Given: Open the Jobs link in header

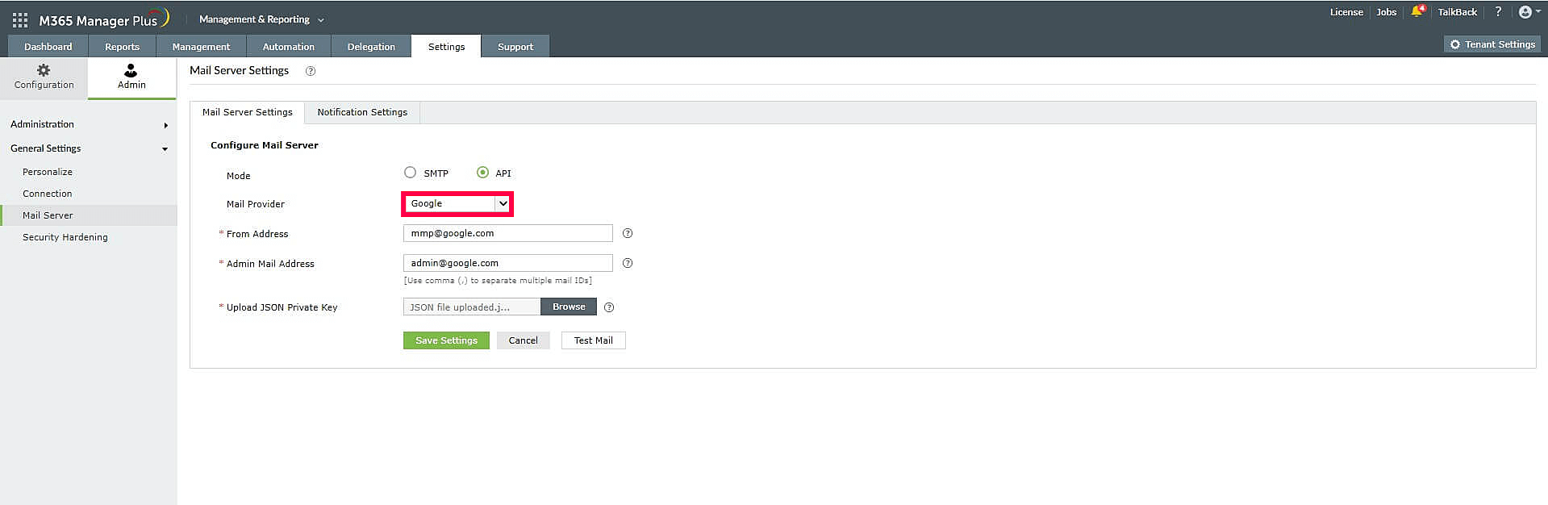Looking at the screenshot, I should point(1386,12).
